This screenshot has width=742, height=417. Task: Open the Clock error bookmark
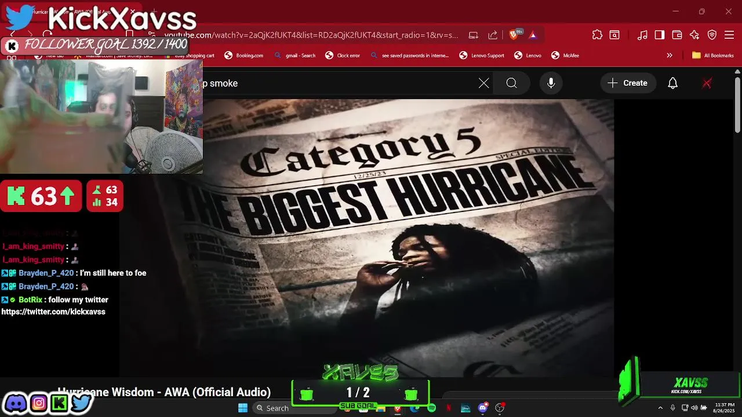pyautogui.click(x=343, y=56)
